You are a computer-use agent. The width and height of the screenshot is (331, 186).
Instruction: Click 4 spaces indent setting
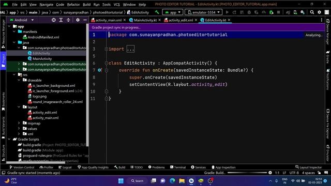click(308, 173)
